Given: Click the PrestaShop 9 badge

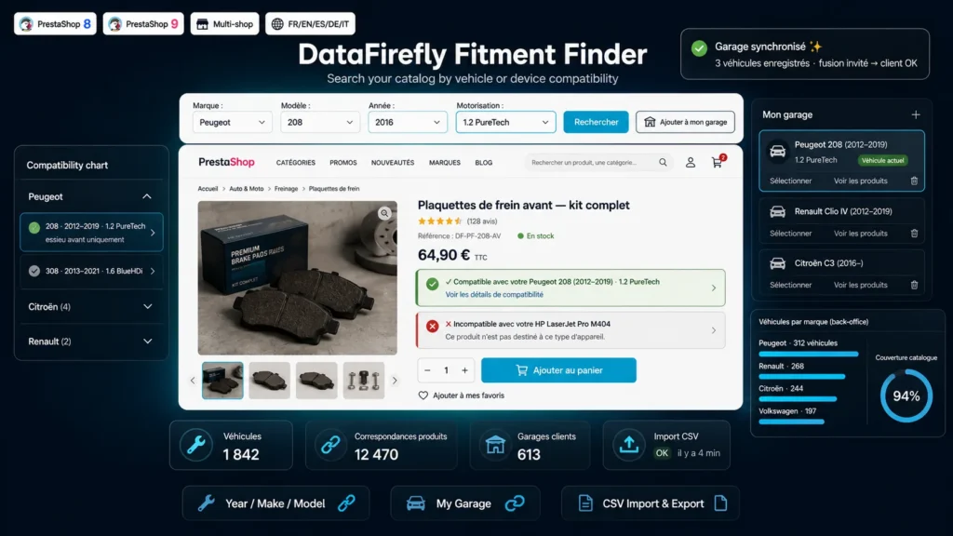Looking at the screenshot, I should click(143, 23).
